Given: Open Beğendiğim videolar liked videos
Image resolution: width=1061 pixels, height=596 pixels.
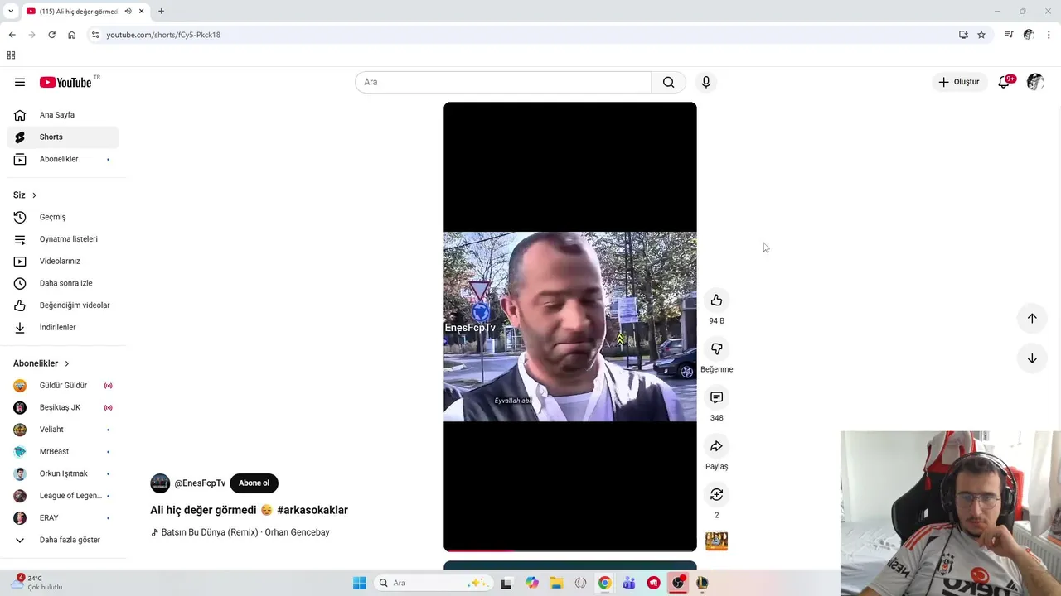Looking at the screenshot, I should 63,305.
